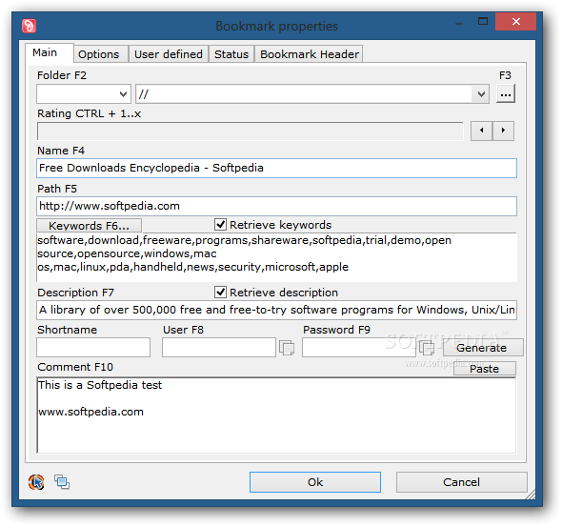Increase rating with right arrow
Viewport: 562px width, 526px height.
[x=503, y=131]
